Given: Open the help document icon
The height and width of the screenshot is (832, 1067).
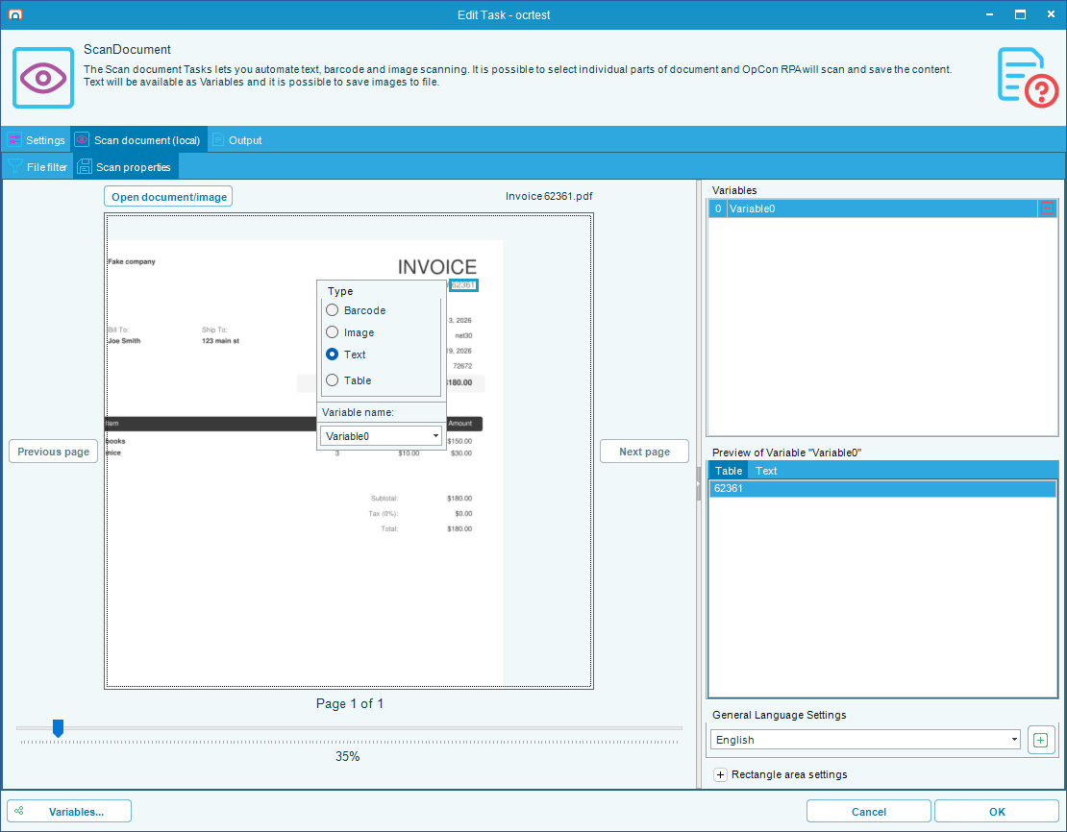Looking at the screenshot, I should 1027,78.
